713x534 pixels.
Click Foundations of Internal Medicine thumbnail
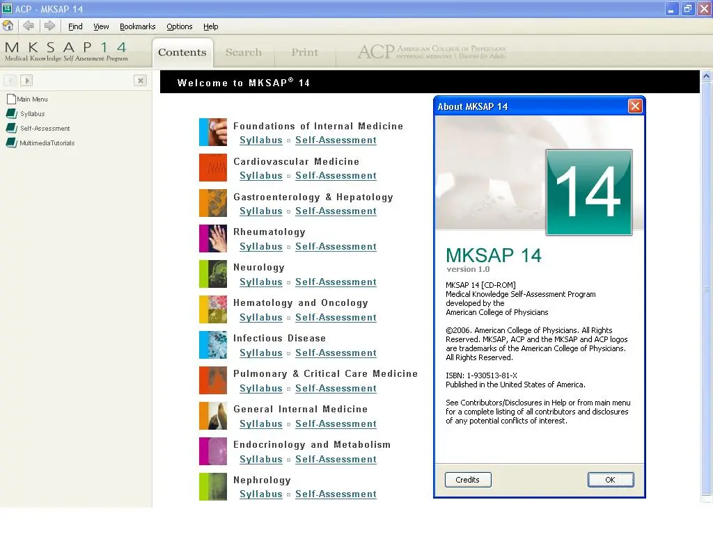[x=213, y=132]
